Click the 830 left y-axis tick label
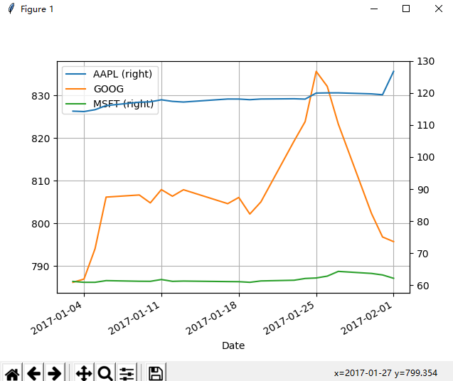 [x=41, y=96]
